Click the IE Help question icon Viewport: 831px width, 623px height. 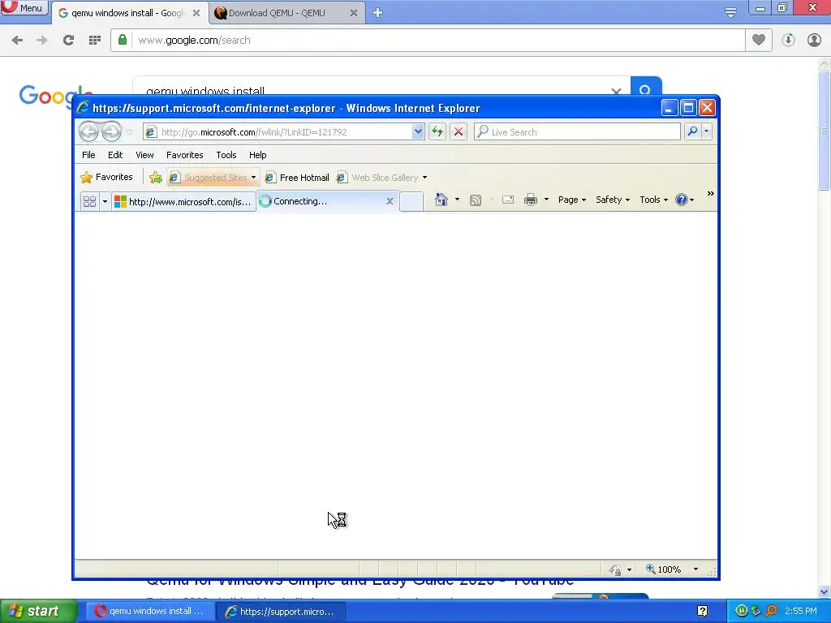[x=682, y=200]
